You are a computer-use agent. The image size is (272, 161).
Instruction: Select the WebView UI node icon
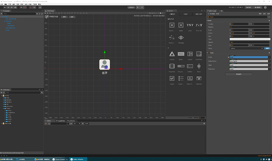click(199, 79)
